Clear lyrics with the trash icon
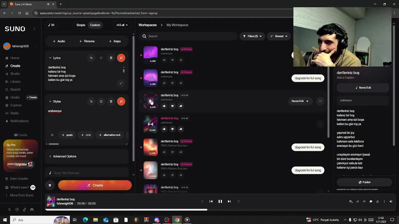This screenshot has height=224, width=399. pos(111,58)
